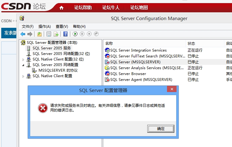This screenshot has width=232, height=147.
Task: Collapse the SQL Server 2005 网络配置 node
Action: pos(23,65)
